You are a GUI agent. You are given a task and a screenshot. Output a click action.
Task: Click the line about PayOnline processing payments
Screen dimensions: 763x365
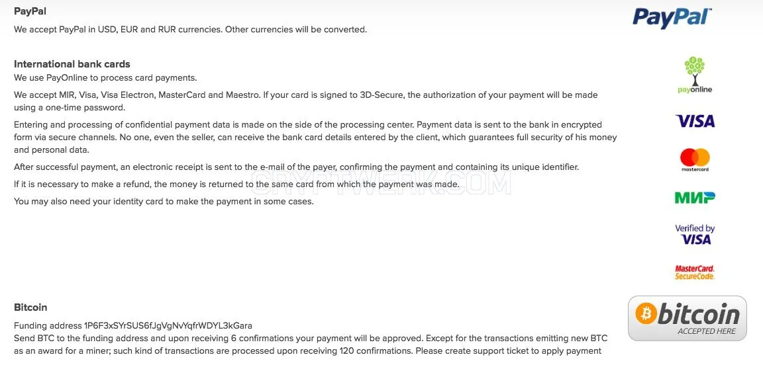click(x=105, y=77)
